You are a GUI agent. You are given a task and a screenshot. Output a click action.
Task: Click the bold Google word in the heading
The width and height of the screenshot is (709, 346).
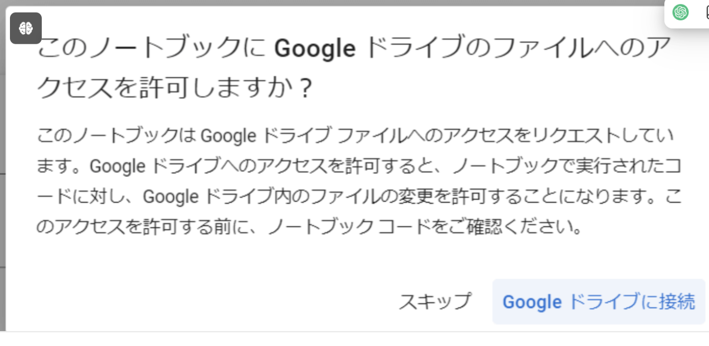(315, 49)
